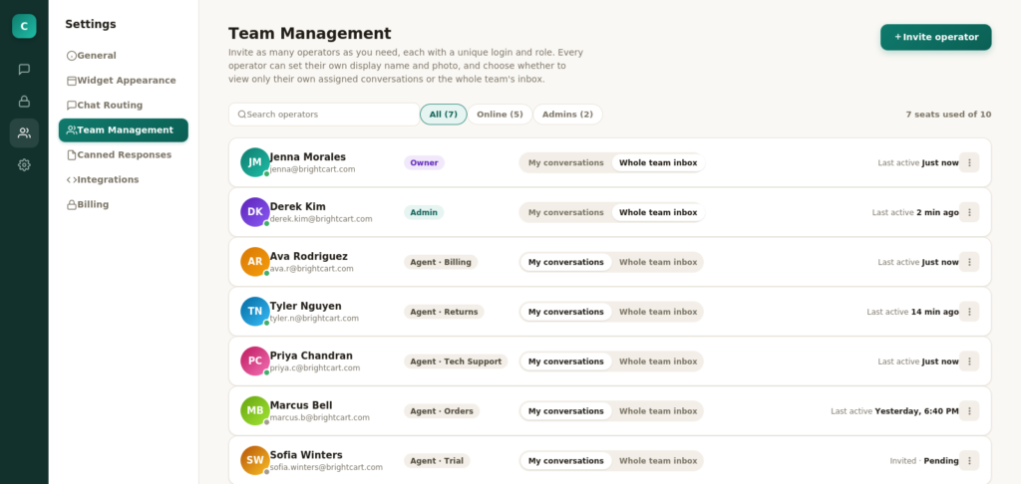The image size is (1021, 484).
Task: Click the name Priya Chandran
Action: [x=311, y=356]
